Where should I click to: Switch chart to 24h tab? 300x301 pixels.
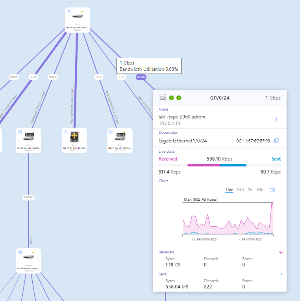240,190
